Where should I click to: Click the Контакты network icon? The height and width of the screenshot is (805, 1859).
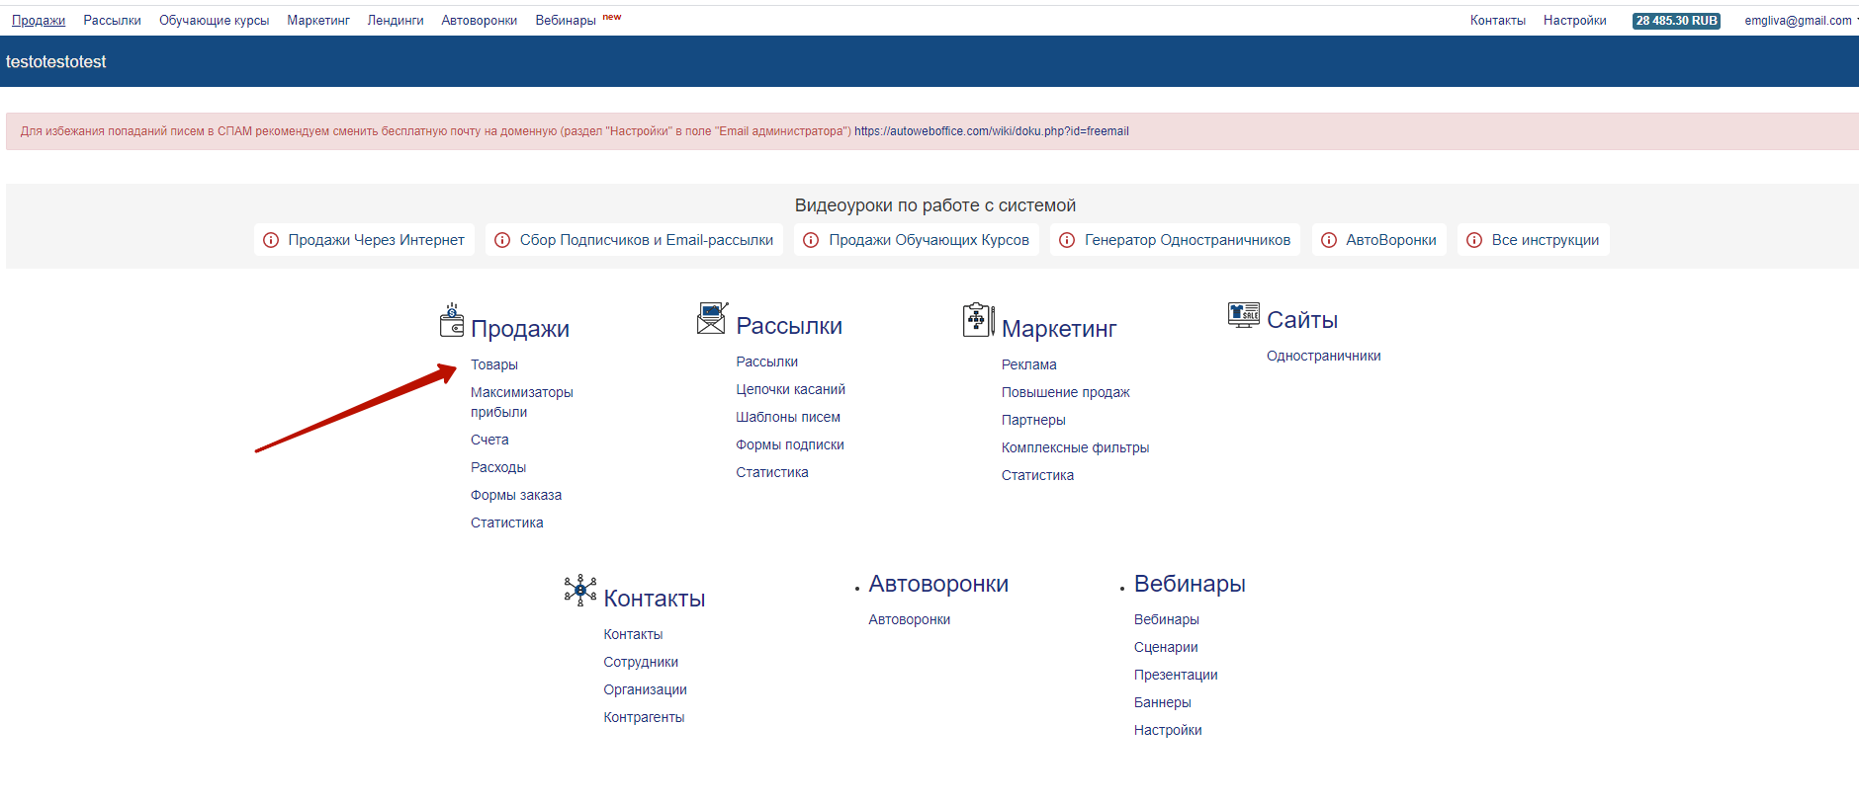[x=579, y=591]
